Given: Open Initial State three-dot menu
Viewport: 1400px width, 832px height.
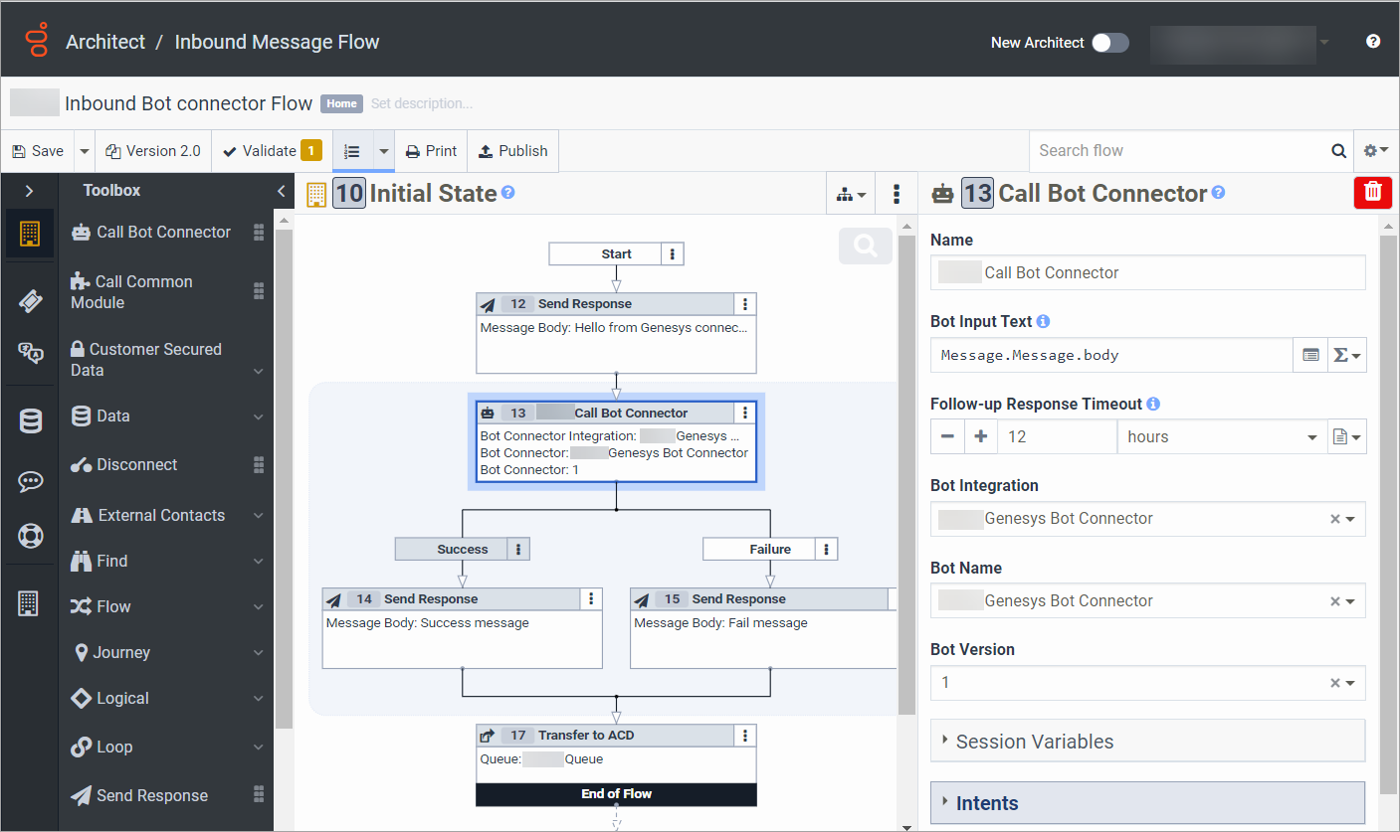Looking at the screenshot, I should (897, 194).
